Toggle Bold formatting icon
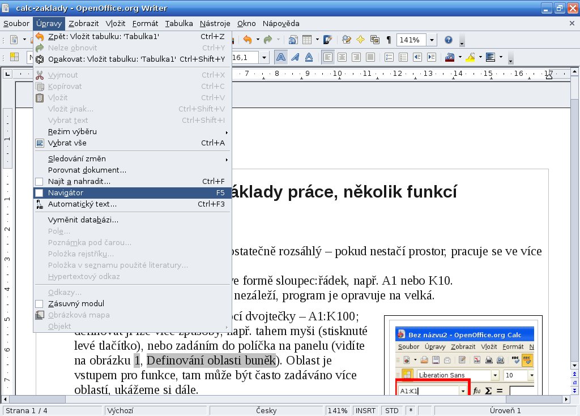 click(x=281, y=57)
